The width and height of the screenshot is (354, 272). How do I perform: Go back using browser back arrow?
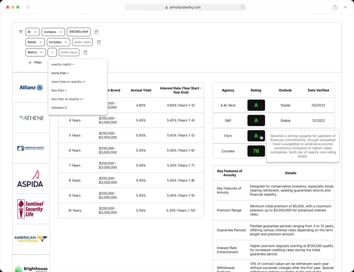[x=28, y=7]
